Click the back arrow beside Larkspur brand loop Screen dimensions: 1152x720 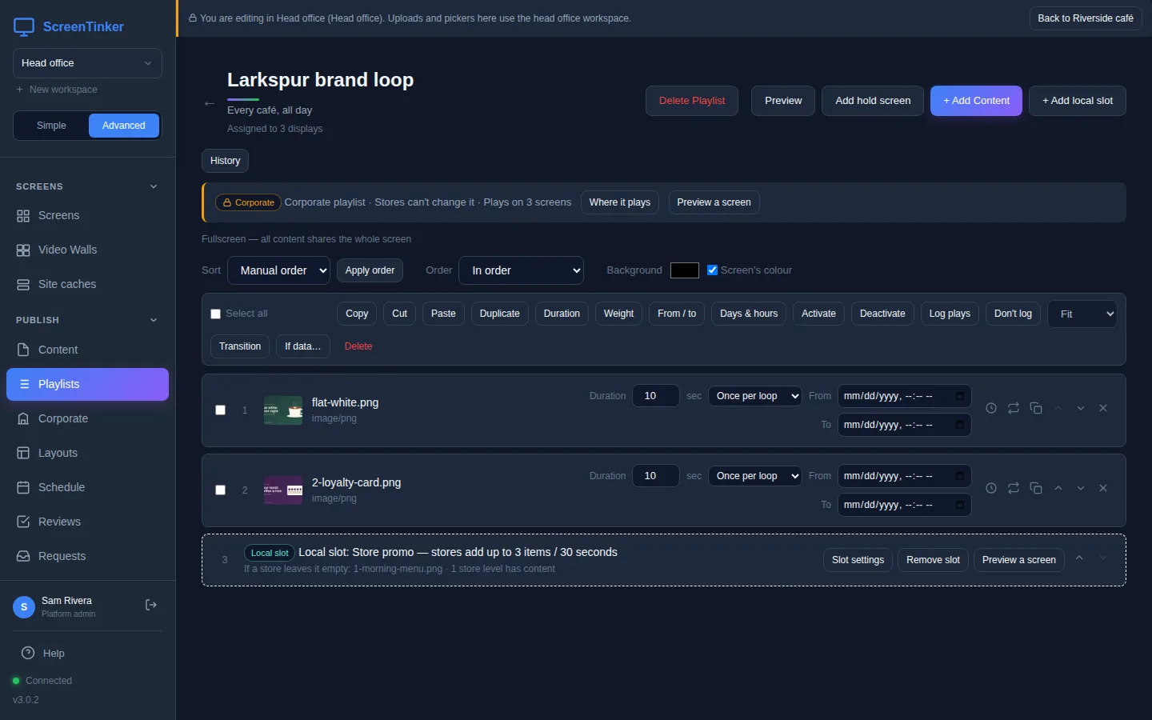click(x=210, y=103)
